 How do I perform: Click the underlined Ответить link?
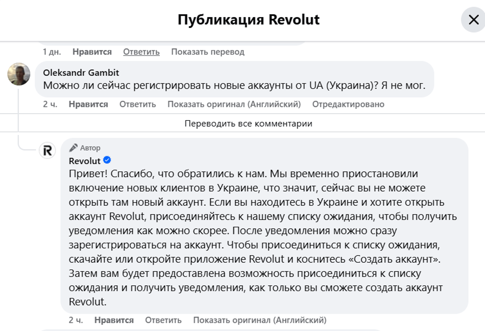click(x=141, y=52)
